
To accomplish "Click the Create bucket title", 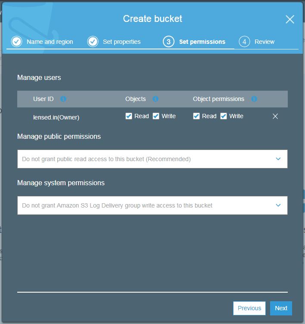I will (152, 19).
